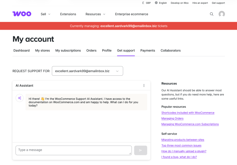
Task: Click the Type a message field
Action: 73,150
